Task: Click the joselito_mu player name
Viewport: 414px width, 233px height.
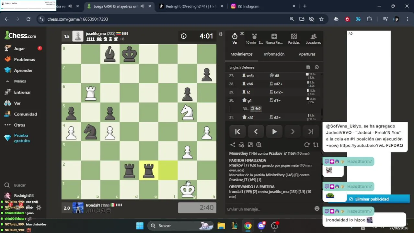Action: 96,34
